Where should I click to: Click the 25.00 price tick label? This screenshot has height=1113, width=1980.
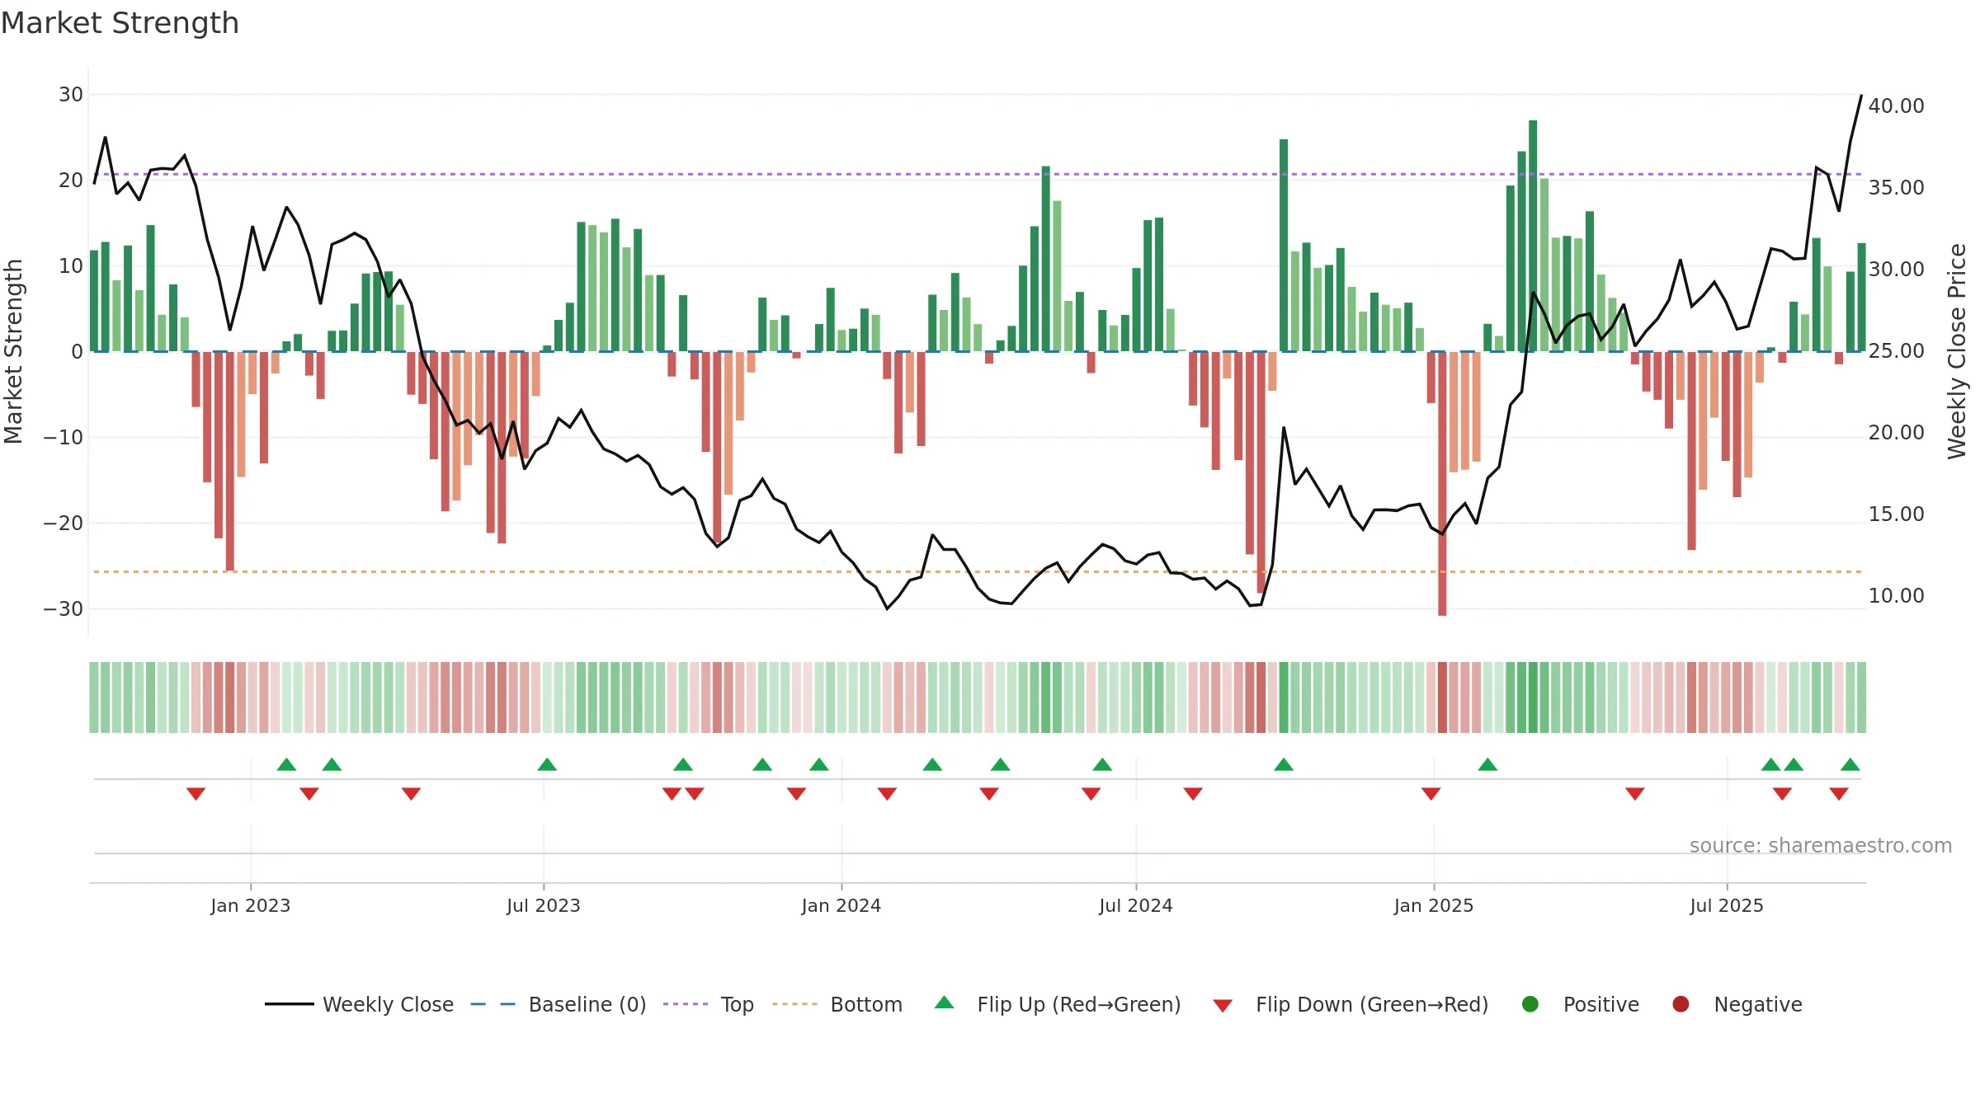tap(1896, 351)
